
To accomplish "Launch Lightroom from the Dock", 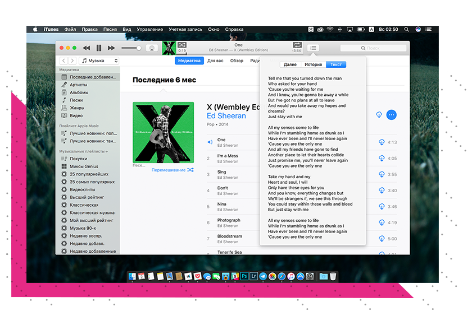I will (254, 276).
